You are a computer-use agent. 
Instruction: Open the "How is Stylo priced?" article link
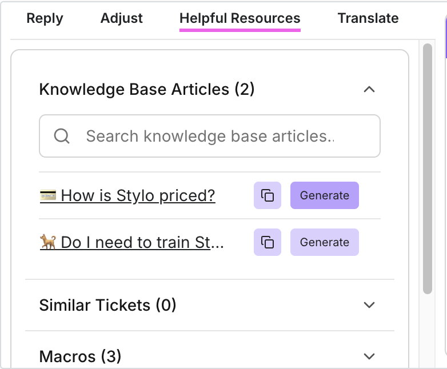[x=138, y=196]
